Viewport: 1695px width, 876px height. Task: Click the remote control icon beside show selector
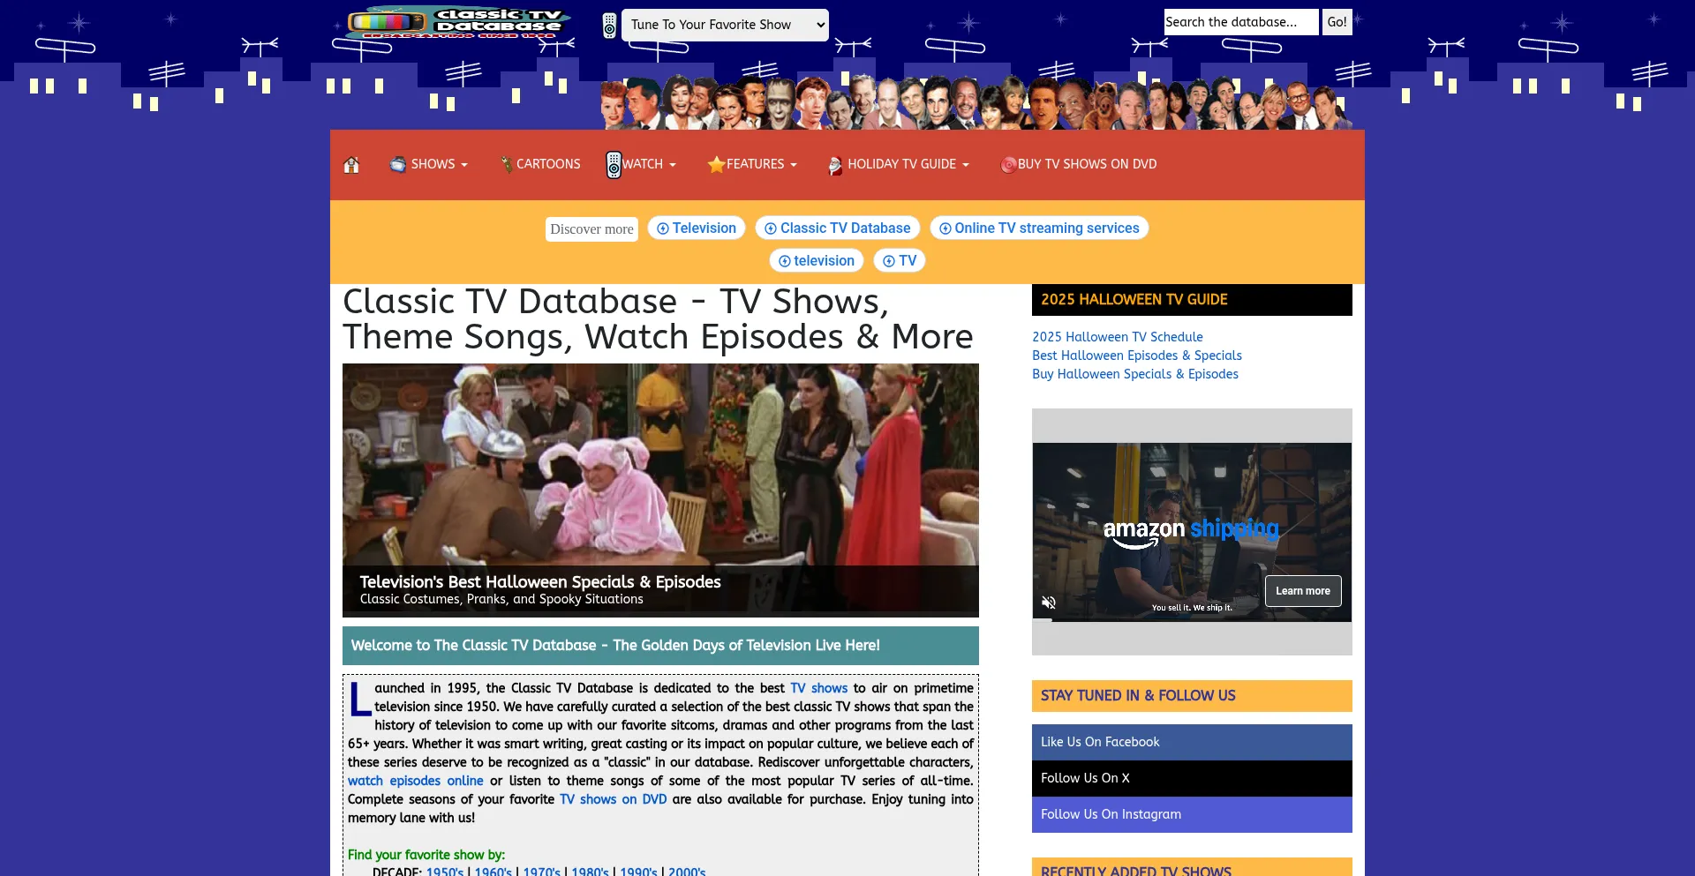[x=609, y=26]
